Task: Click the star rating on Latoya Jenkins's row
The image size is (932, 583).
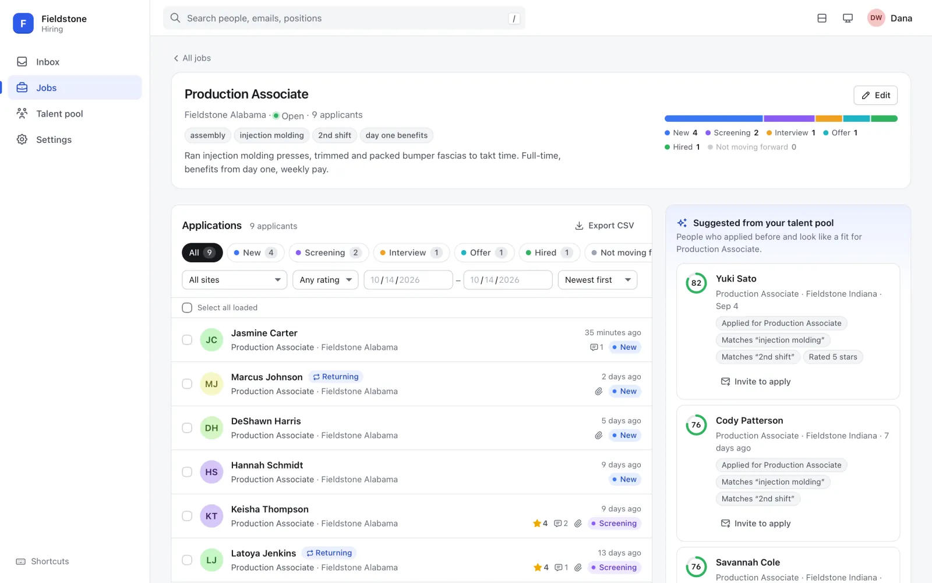Action: click(541, 568)
